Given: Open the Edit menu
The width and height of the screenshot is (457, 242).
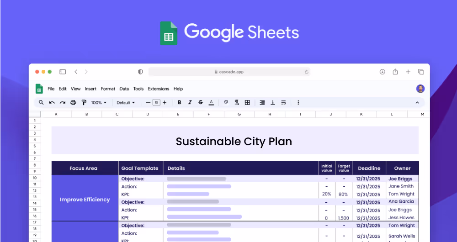Looking at the screenshot, I should pyautogui.click(x=63, y=89).
